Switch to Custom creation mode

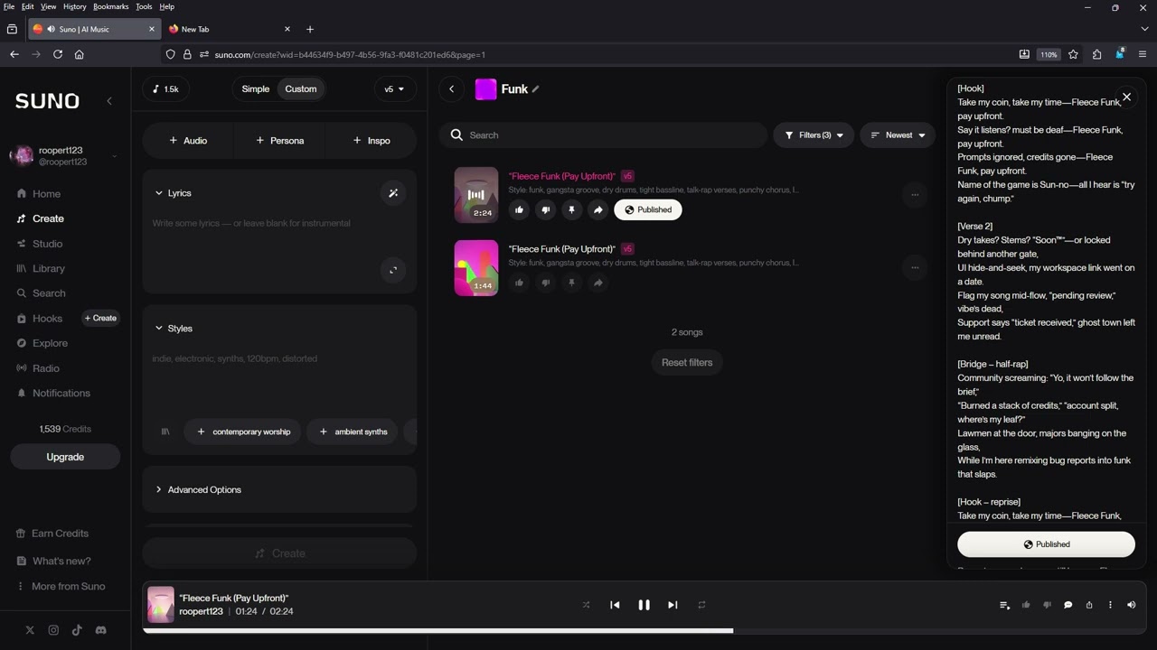[x=301, y=88]
